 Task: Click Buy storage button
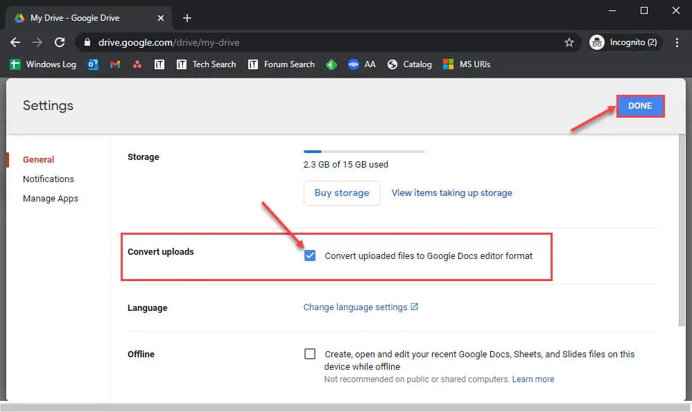click(x=342, y=193)
